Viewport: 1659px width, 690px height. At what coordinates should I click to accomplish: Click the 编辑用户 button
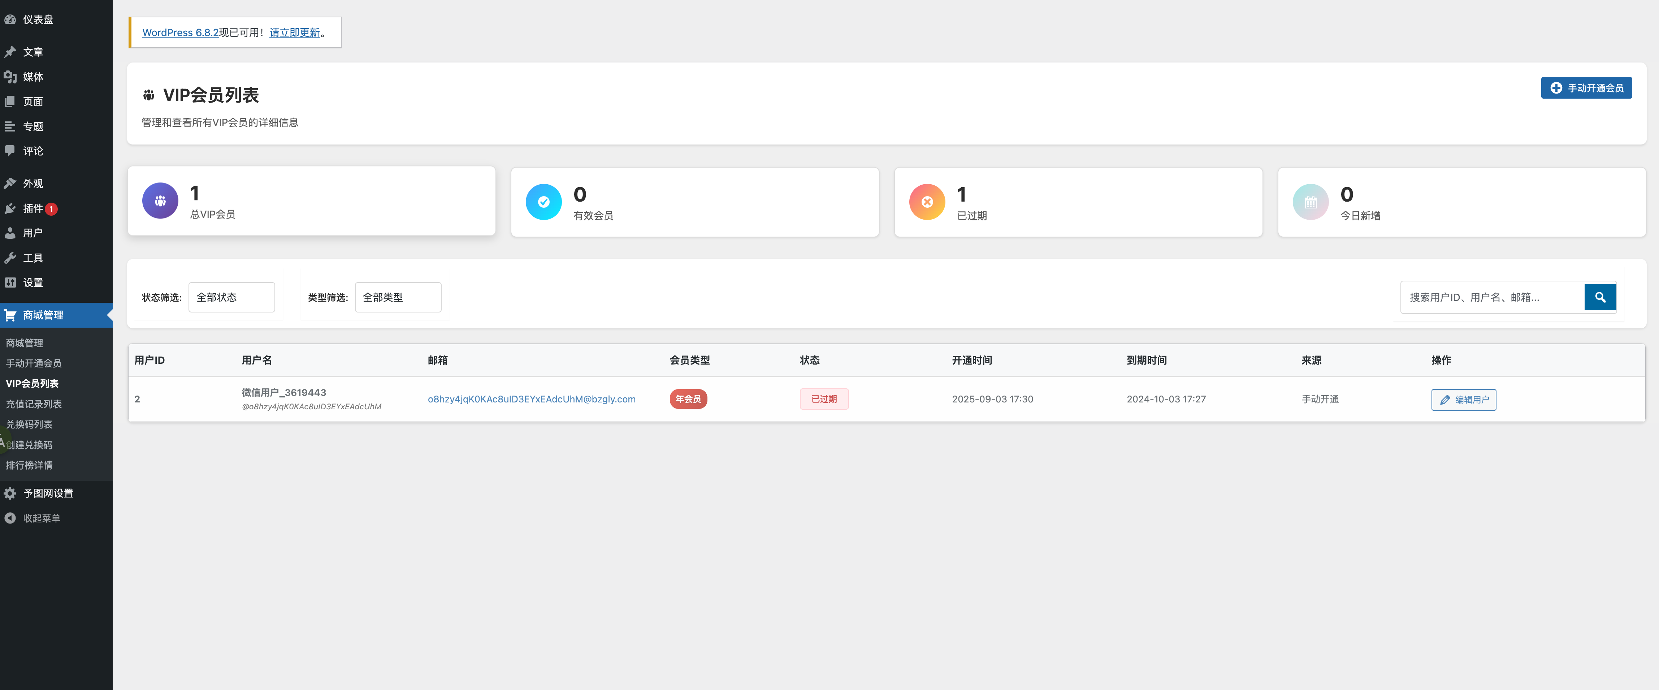click(x=1463, y=400)
